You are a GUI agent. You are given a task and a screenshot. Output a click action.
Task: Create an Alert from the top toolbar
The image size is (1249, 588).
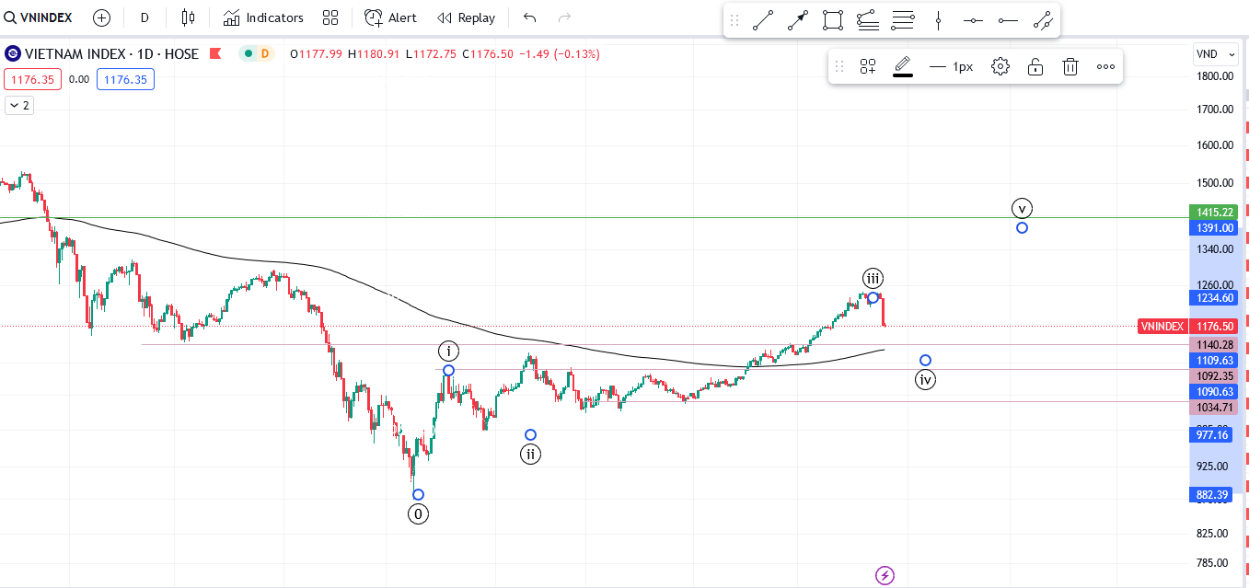(x=390, y=17)
